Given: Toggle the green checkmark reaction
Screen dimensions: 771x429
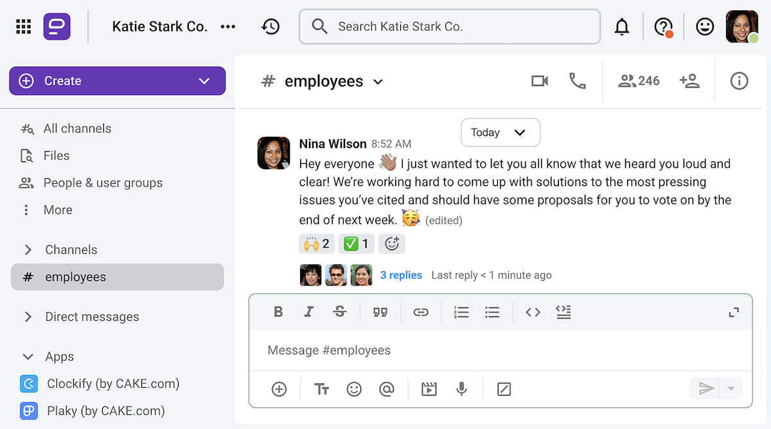Looking at the screenshot, I should 356,243.
